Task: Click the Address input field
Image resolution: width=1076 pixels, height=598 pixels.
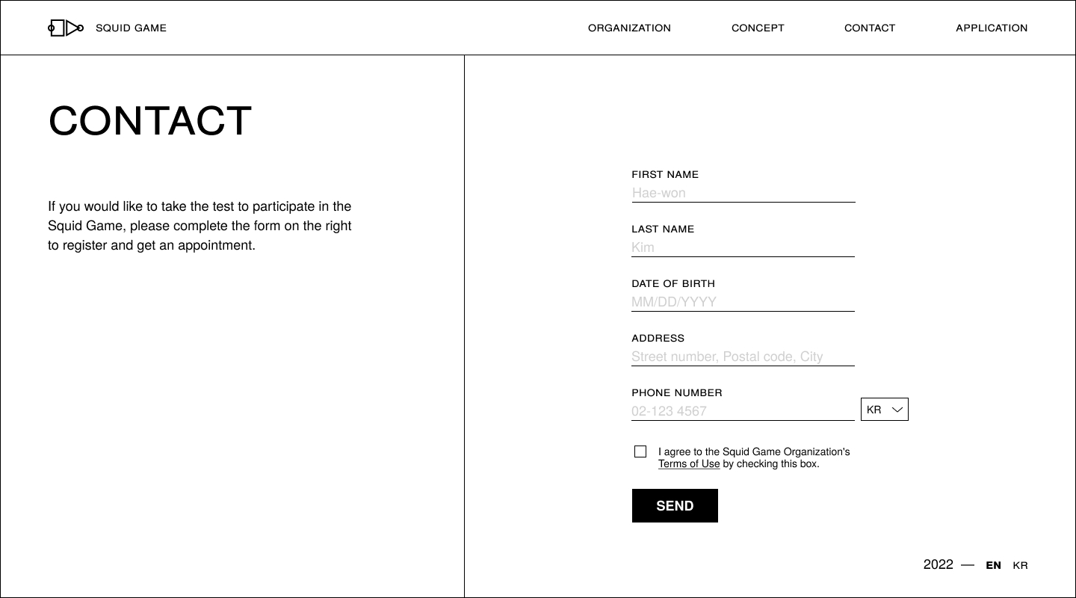Action: tap(743, 357)
